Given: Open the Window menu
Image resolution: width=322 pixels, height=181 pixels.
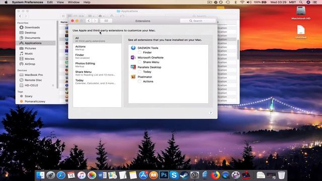Looking at the screenshot, I should (73, 2).
